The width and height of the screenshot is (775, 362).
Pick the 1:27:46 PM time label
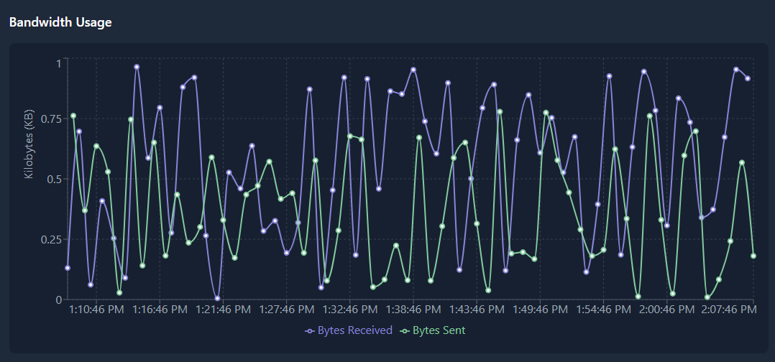point(287,310)
